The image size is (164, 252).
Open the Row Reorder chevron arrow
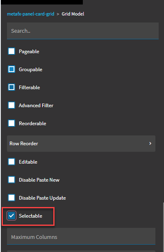150,143
